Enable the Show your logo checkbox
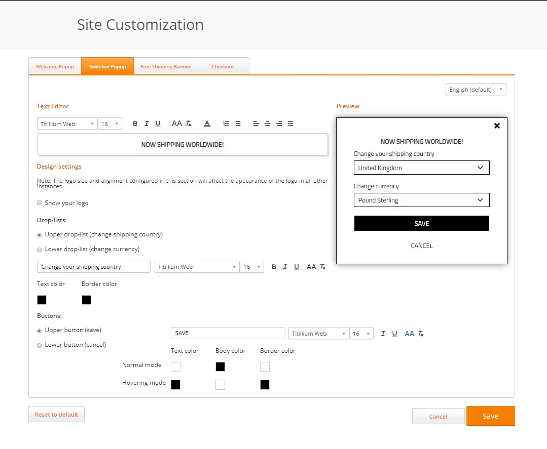The width and height of the screenshot is (547, 449). coord(40,203)
